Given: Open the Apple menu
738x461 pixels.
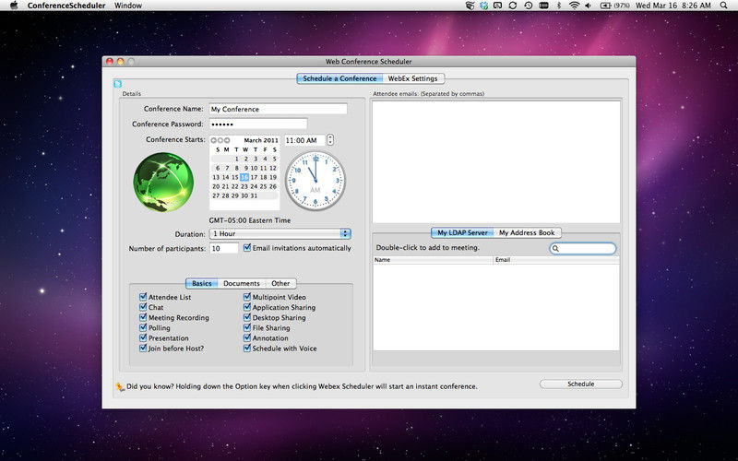Looking at the screenshot, I should (14, 6).
